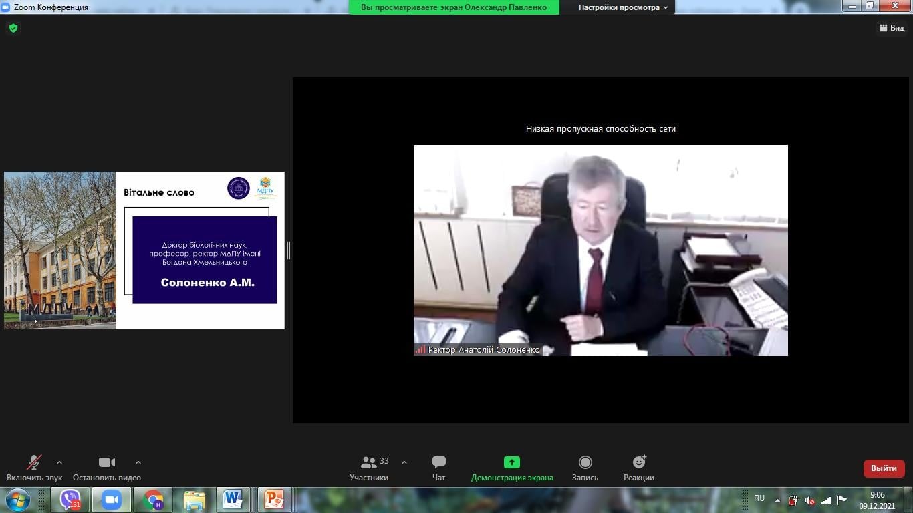Expand video settings arrow beside camera
Image resolution: width=913 pixels, height=513 pixels.
(138, 462)
